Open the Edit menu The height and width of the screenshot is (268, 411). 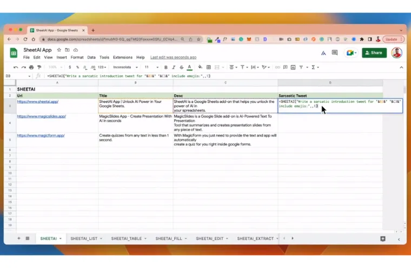click(37, 57)
